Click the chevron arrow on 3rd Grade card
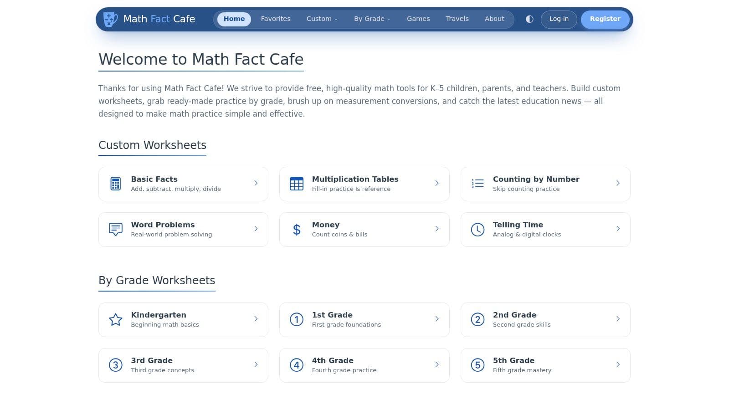The width and height of the screenshot is (729, 410). coord(256,364)
